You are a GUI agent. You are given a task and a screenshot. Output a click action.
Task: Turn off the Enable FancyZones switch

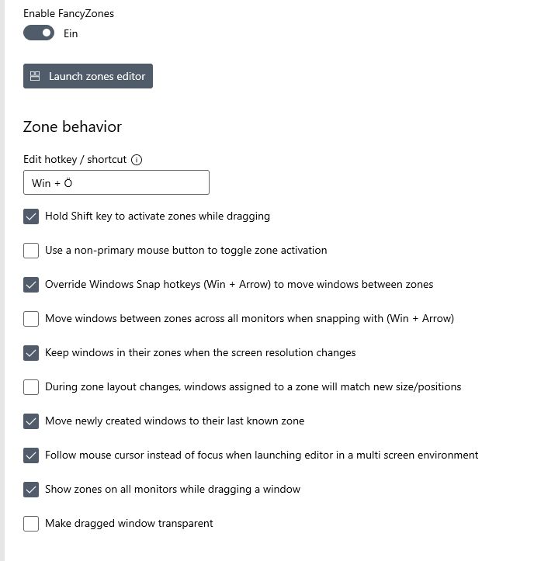(x=39, y=33)
